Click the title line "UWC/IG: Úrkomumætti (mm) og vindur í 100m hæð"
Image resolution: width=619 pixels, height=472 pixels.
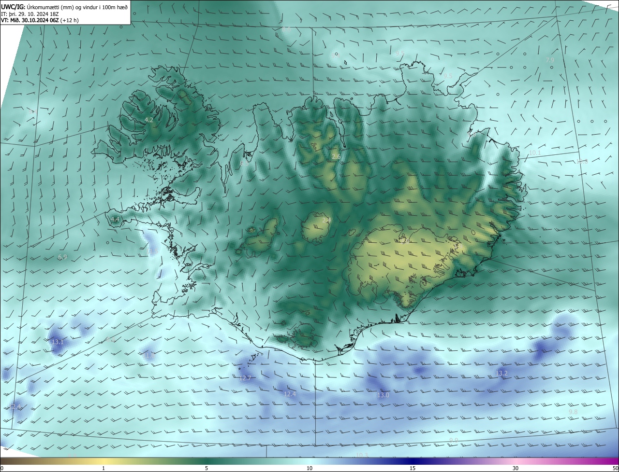[x=64, y=7]
